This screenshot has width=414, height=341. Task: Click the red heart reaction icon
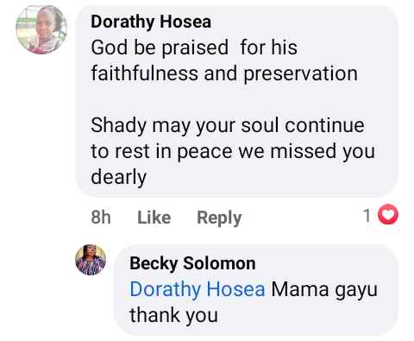click(x=388, y=214)
